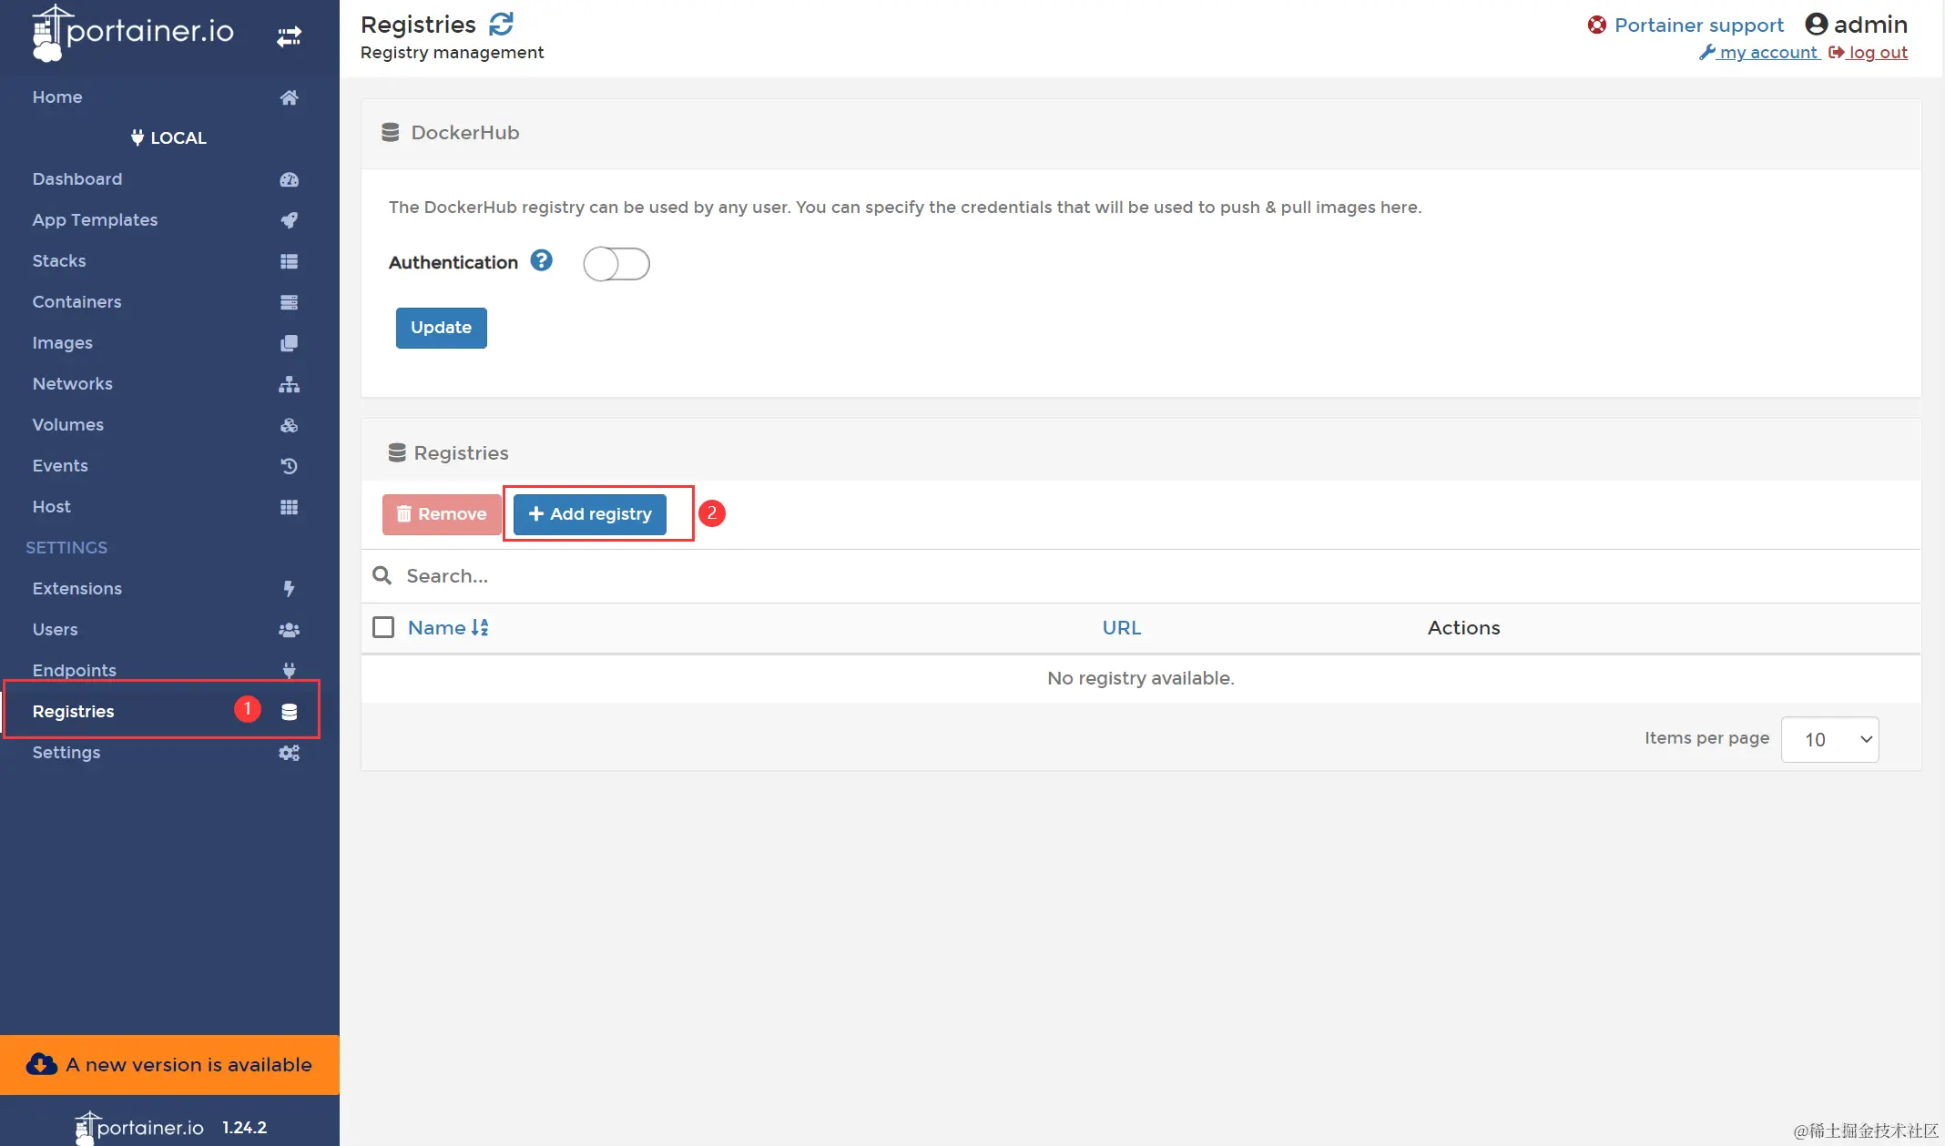1945x1146 pixels.
Task: Open Containers in the sidebar
Action: (x=76, y=301)
